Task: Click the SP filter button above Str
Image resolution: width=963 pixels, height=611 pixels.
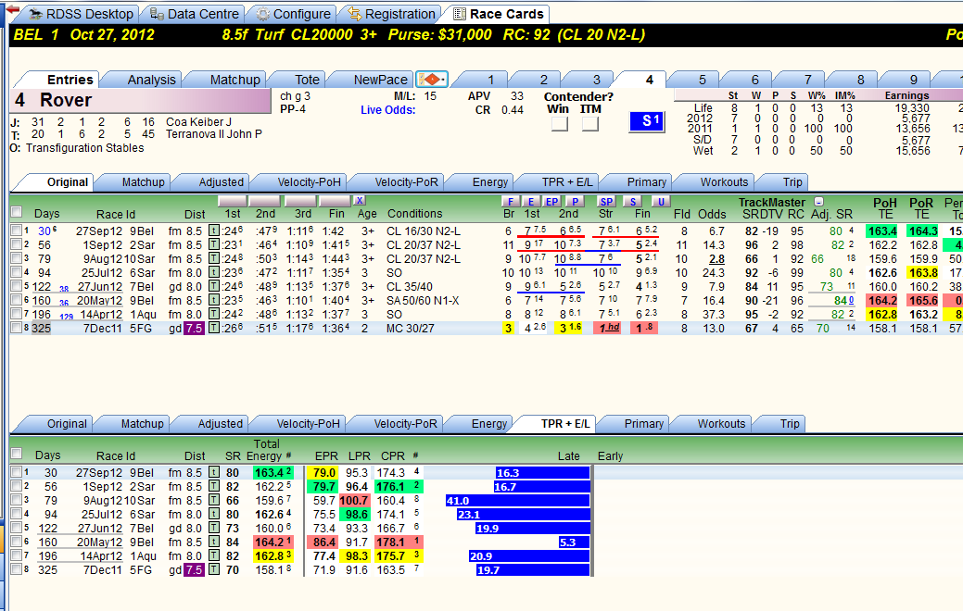Action: (606, 201)
